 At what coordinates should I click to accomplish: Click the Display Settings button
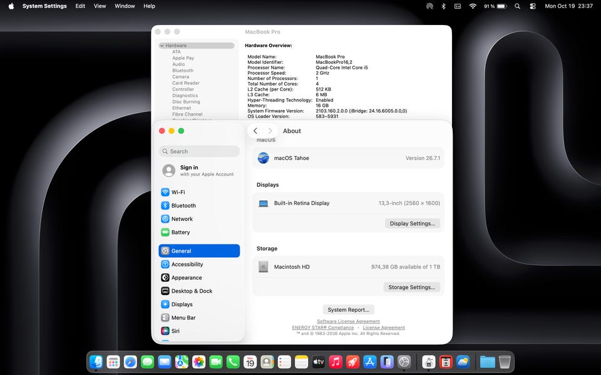pyautogui.click(x=413, y=224)
